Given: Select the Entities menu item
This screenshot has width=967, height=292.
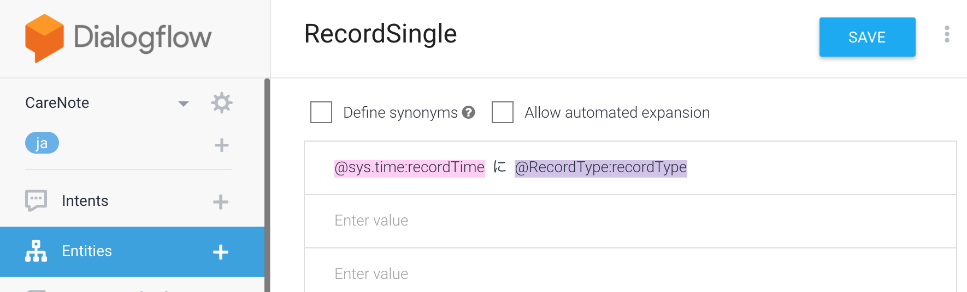Looking at the screenshot, I should coord(132,252).
